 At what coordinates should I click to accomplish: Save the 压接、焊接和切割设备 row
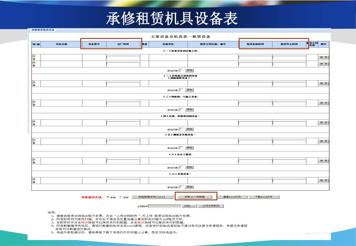pyautogui.click(x=324, y=123)
